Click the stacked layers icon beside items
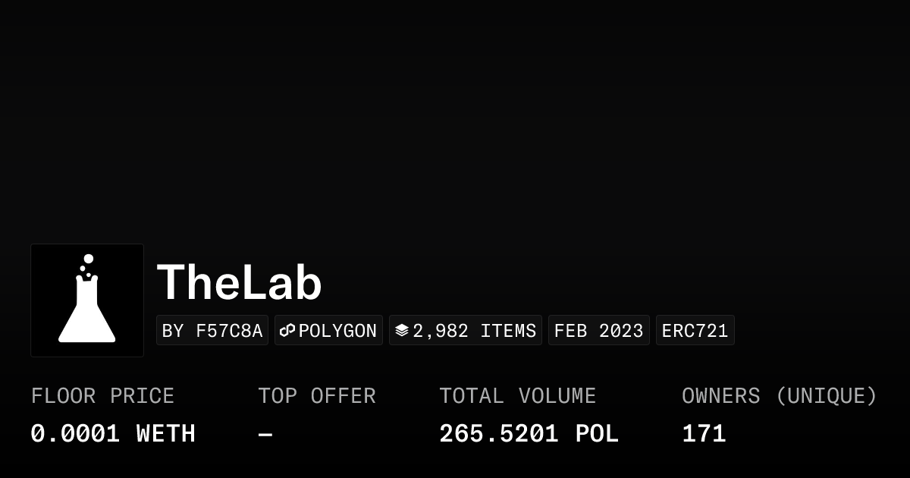Image resolution: width=910 pixels, height=478 pixels. click(402, 331)
